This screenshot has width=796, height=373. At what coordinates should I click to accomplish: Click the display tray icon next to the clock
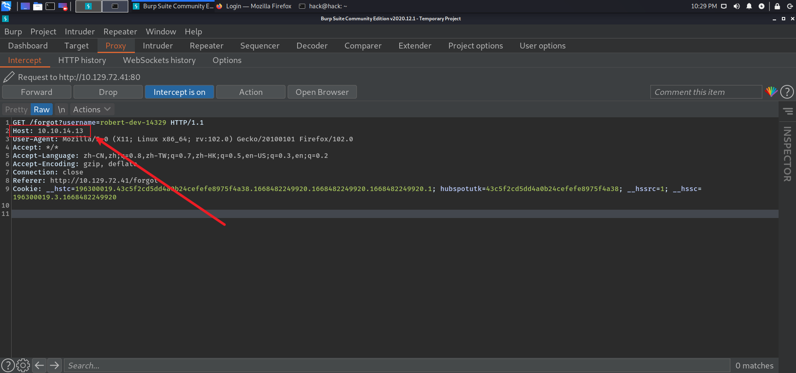click(724, 6)
